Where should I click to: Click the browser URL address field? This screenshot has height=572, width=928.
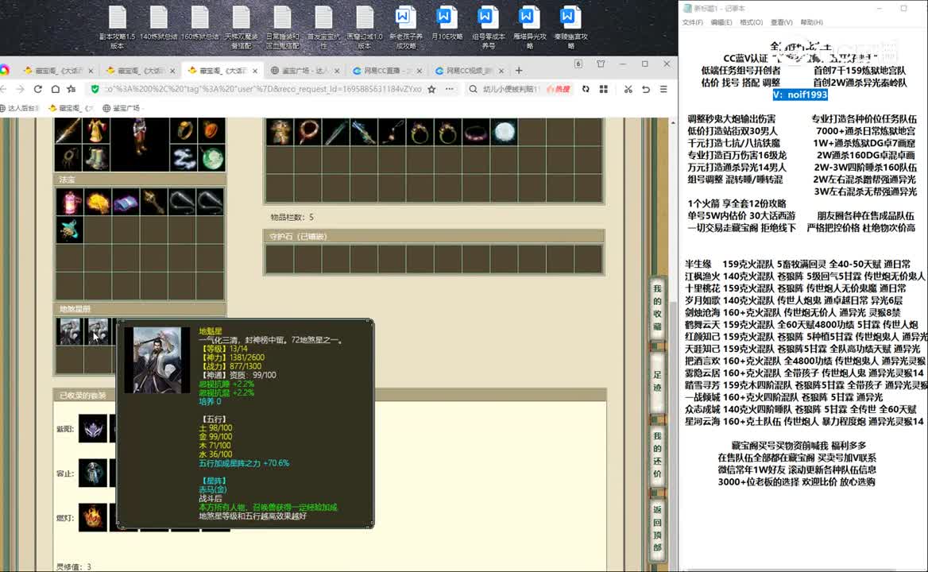[x=263, y=89]
